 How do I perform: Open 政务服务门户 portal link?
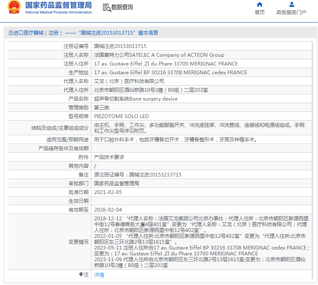[291, 13]
